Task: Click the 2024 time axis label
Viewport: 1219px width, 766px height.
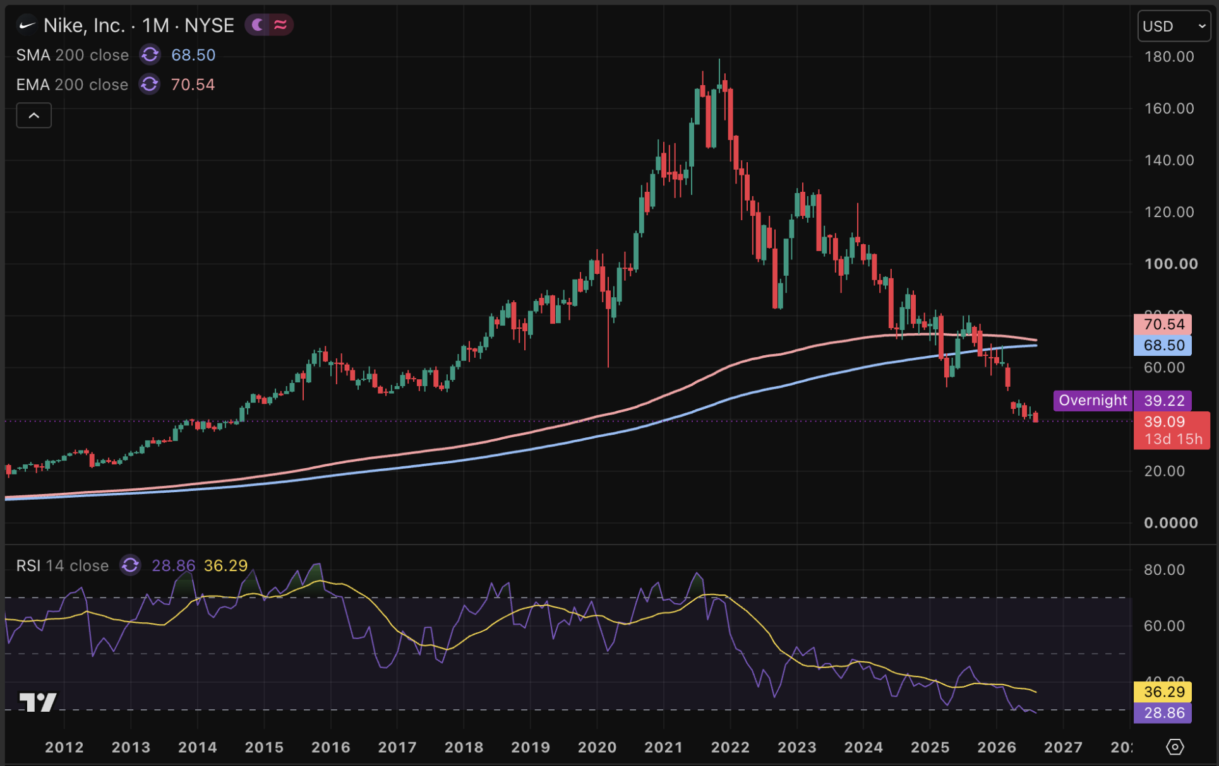Action: (864, 747)
